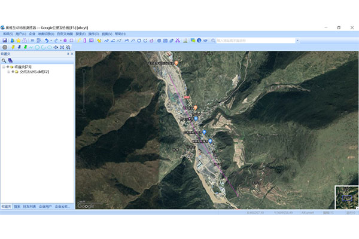Close the 收藏夹 side panel

coord(72,54)
